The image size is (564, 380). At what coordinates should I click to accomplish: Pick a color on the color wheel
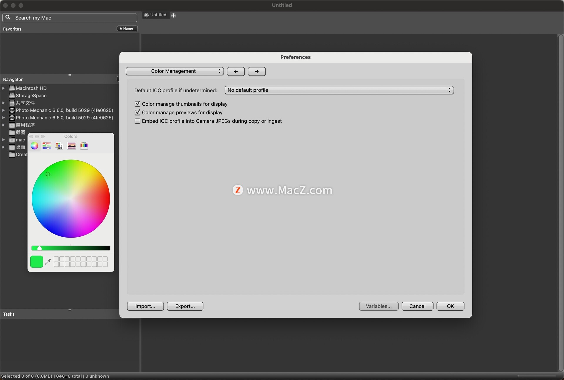point(71,199)
